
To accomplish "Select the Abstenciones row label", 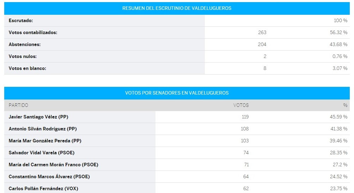I will (25, 44).
